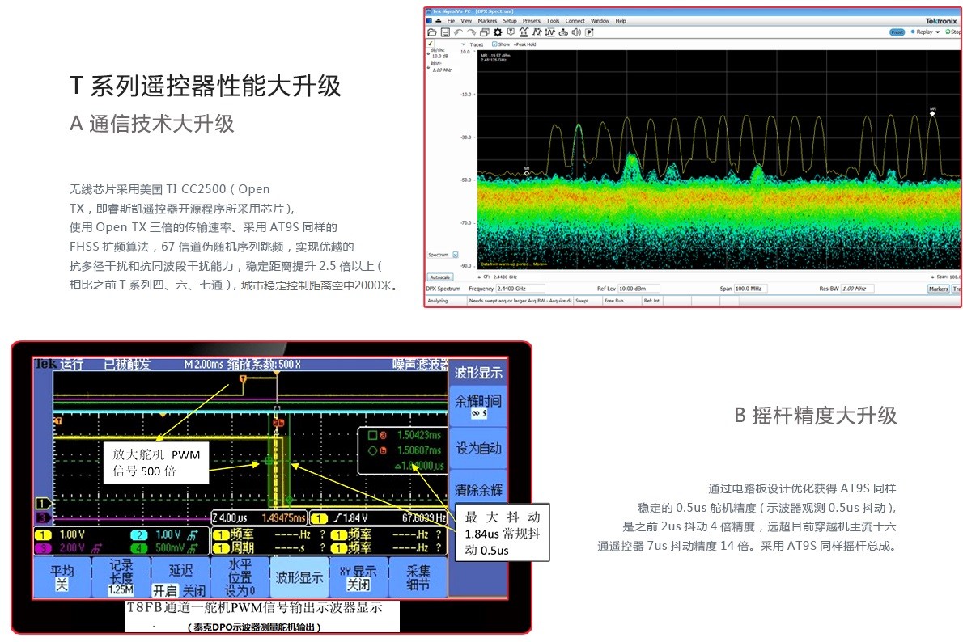Click the 'P' presets toolbar icon
Image resolution: width=963 pixels, height=642 pixels.
pos(589,32)
